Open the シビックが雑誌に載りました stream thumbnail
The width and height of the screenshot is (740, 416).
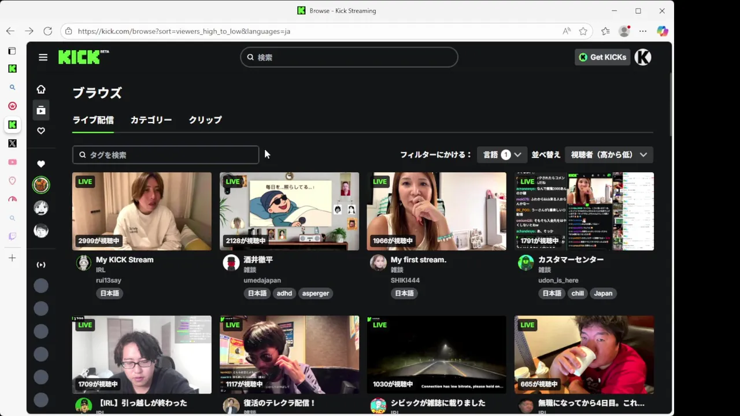(x=436, y=355)
